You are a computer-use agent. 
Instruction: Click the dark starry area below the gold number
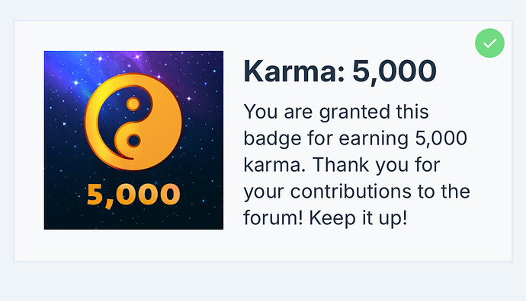click(x=133, y=219)
